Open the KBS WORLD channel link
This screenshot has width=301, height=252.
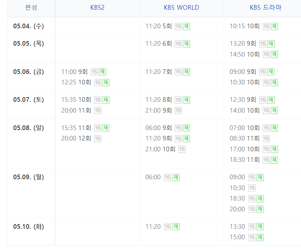(181, 7)
